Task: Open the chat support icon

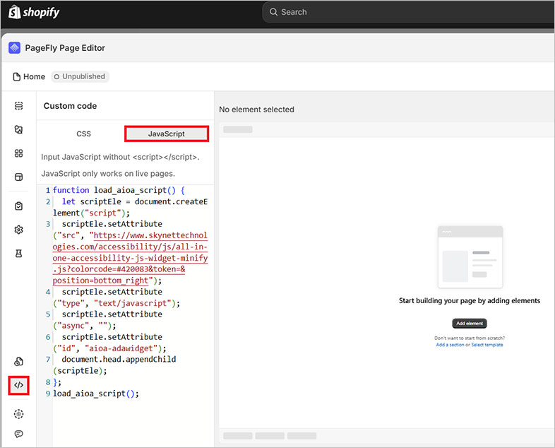Action: point(19,434)
